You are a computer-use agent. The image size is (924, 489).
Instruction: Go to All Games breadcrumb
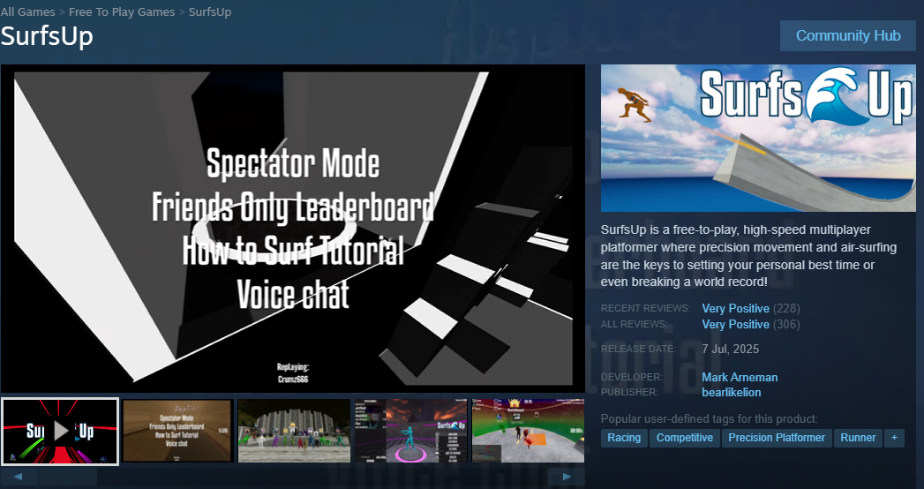(27, 11)
